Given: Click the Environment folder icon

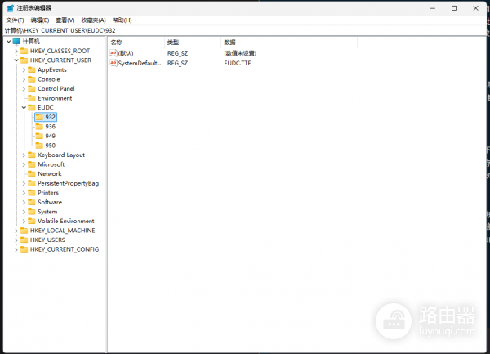Looking at the screenshot, I should click(32, 98).
